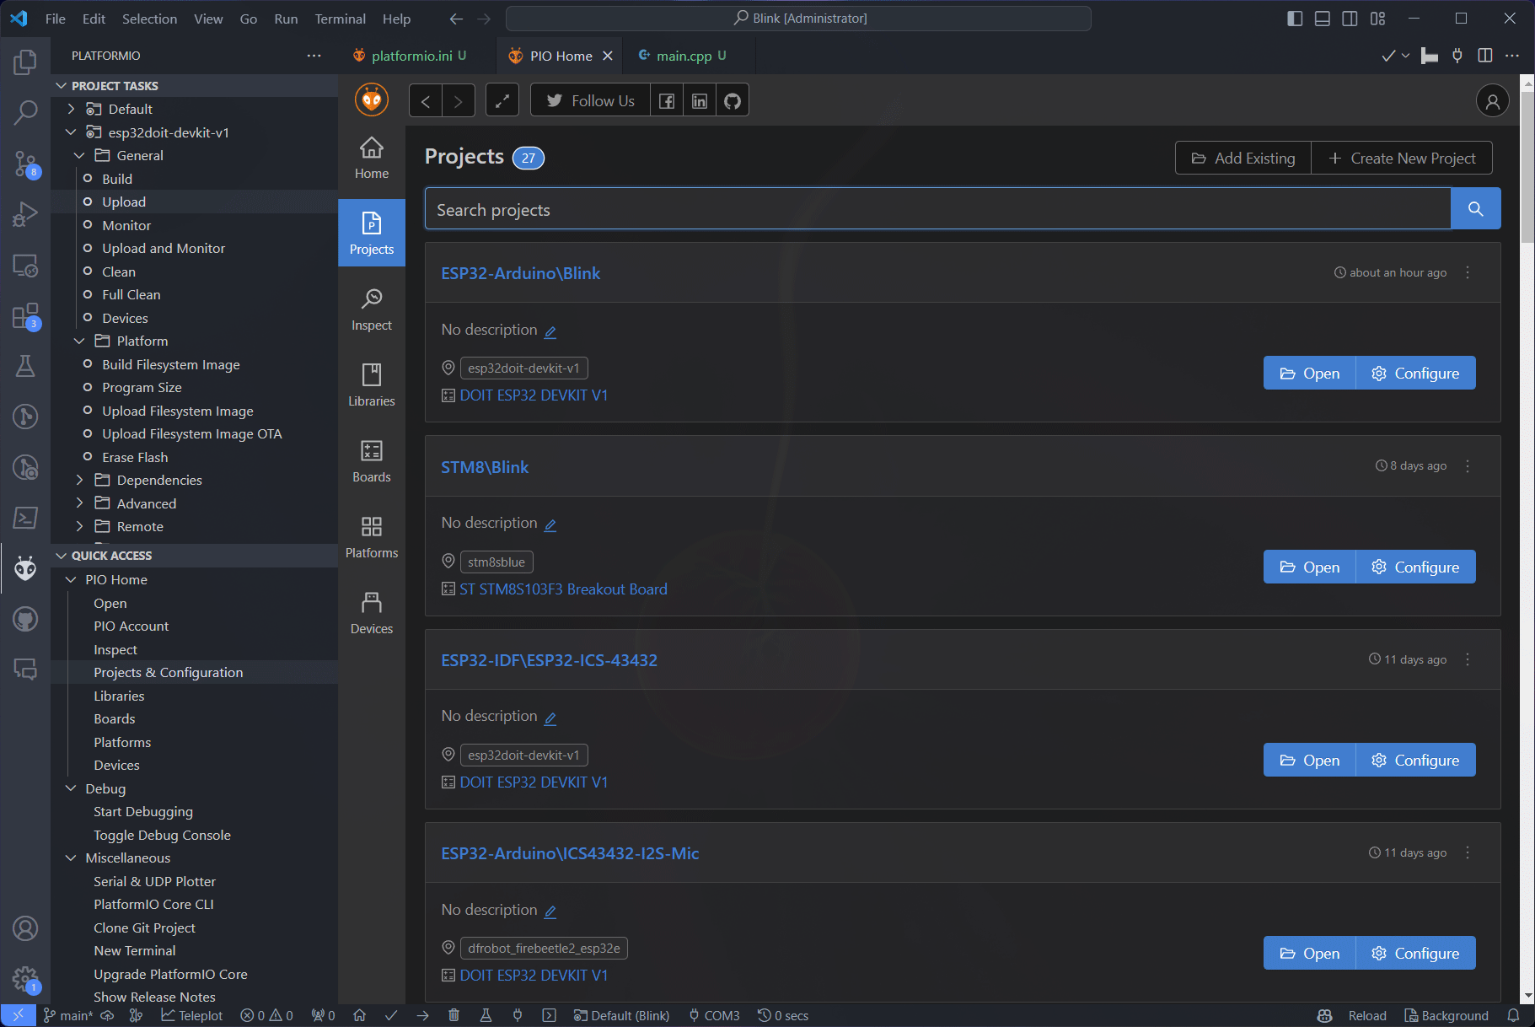Click Add Existing project button
The image size is (1535, 1027).
pos(1243,158)
